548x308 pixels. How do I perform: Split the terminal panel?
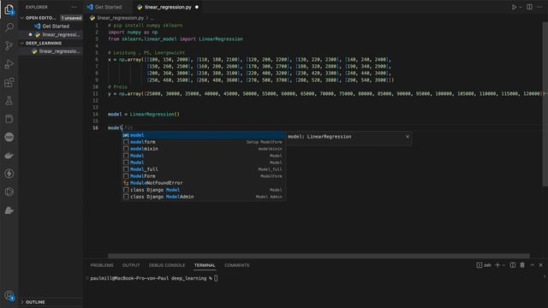pos(512,265)
